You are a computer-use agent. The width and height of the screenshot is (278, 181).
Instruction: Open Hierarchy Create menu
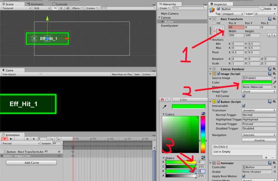164,8
